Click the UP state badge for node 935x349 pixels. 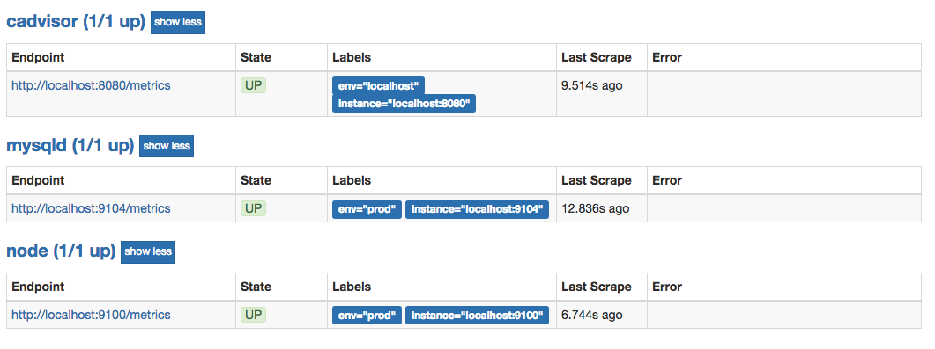(x=254, y=315)
